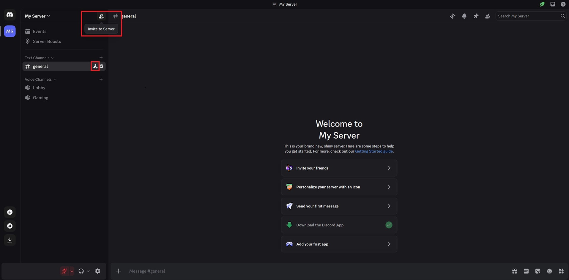569x280 pixels.
Task: Open Discover servers compass
Action: (10, 226)
